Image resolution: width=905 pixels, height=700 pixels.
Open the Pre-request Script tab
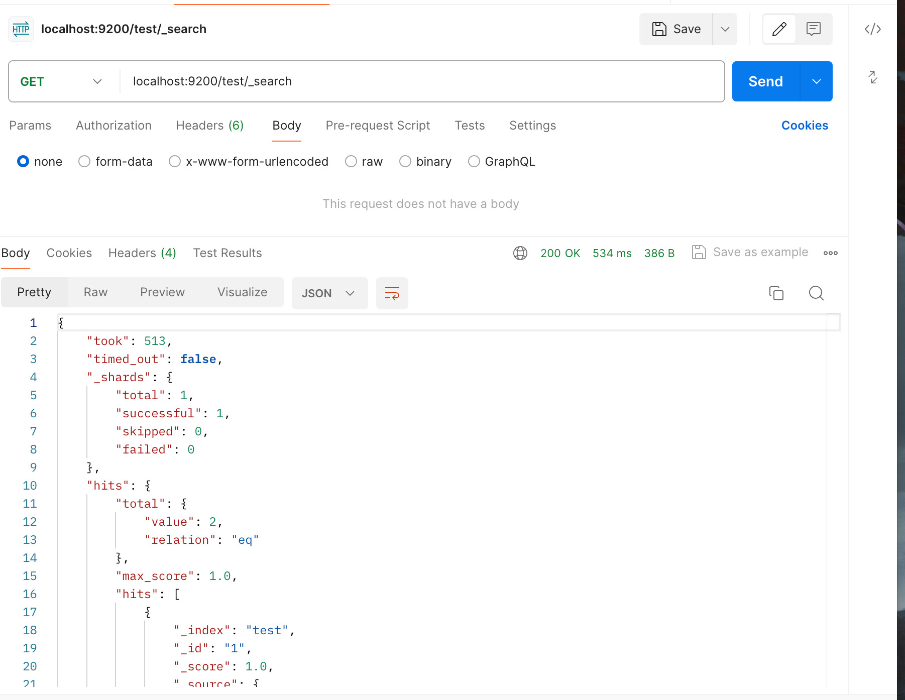click(378, 126)
